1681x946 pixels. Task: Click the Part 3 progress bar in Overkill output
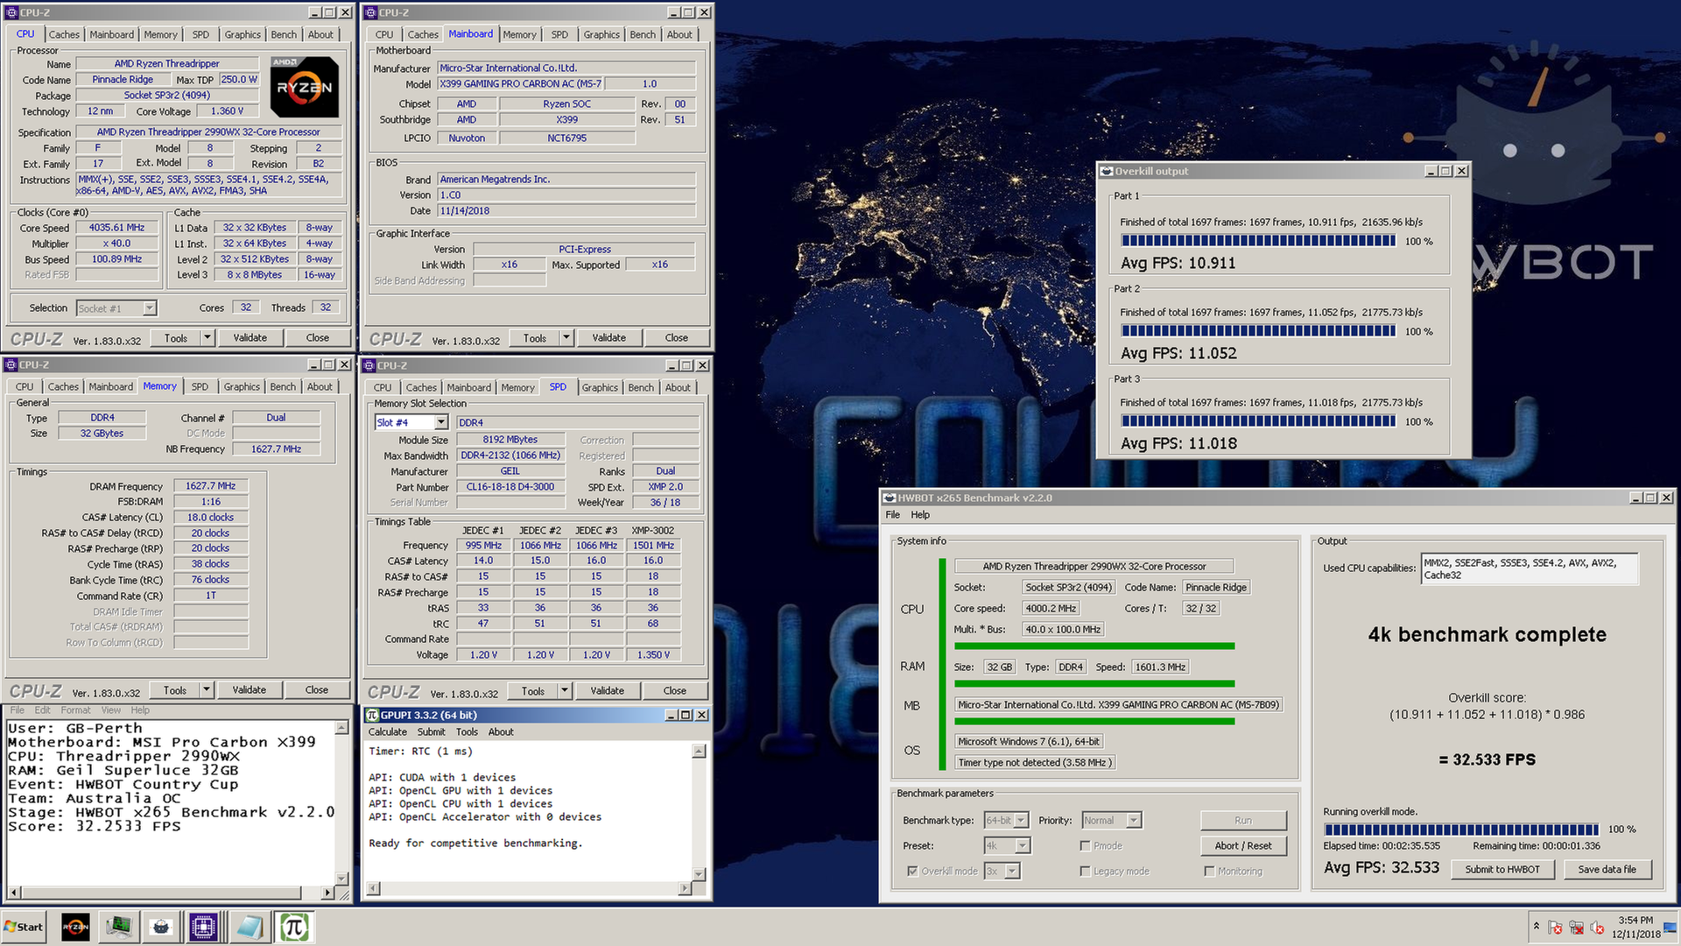coord(1258,421)
